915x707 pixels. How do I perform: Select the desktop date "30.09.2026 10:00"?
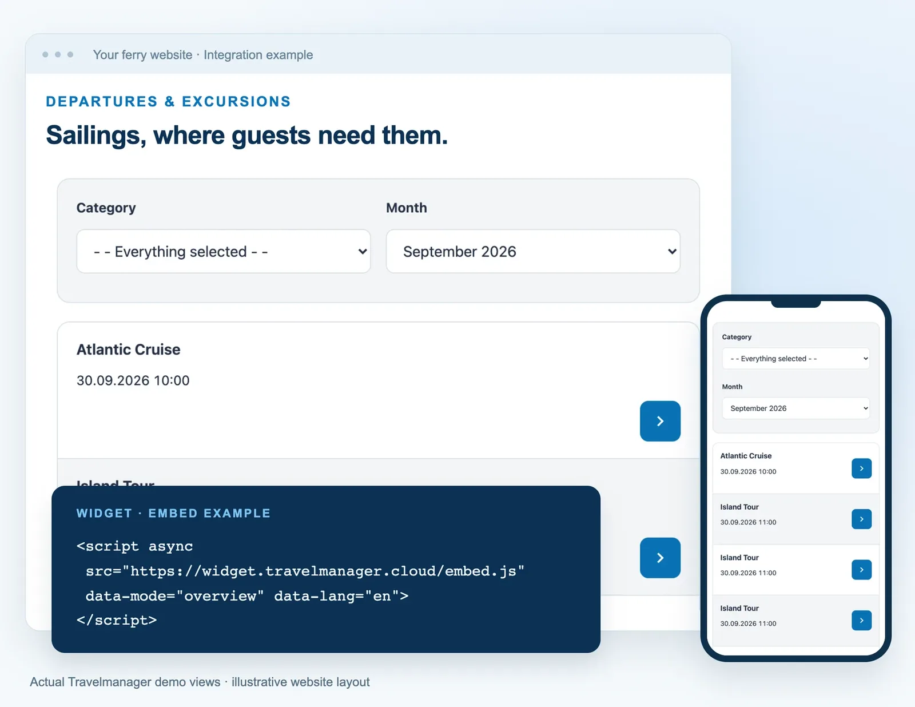tap(133, 380)
